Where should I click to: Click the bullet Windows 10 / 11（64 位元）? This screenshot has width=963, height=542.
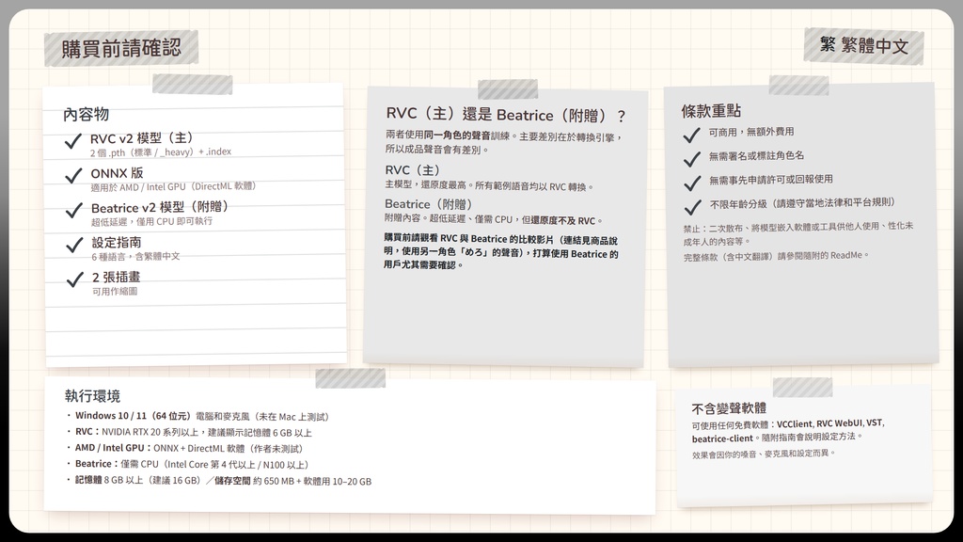tap(198, 417)
